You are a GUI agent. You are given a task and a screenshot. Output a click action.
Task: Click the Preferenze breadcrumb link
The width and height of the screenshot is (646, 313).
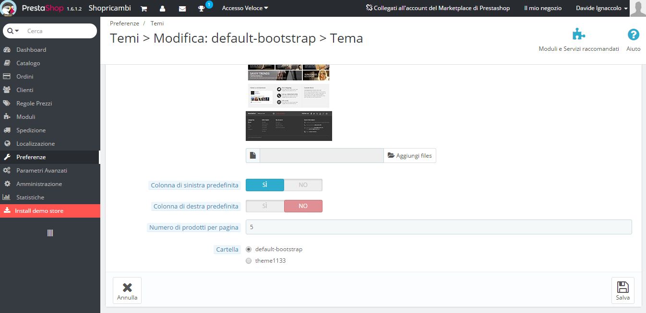tap(124, 23)
